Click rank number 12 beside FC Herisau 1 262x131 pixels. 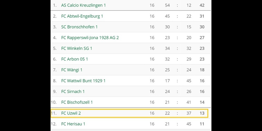coord(54,124)
